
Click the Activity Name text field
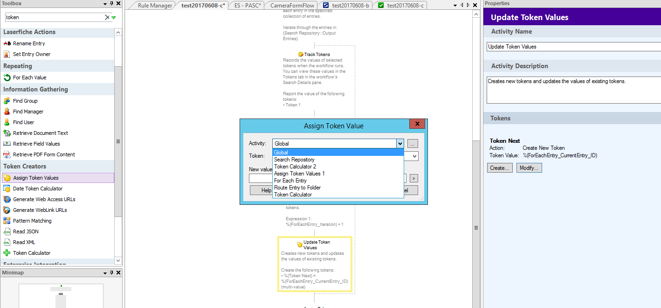[574, 47]
